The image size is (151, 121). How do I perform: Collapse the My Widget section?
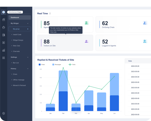[x=27, y=23]
